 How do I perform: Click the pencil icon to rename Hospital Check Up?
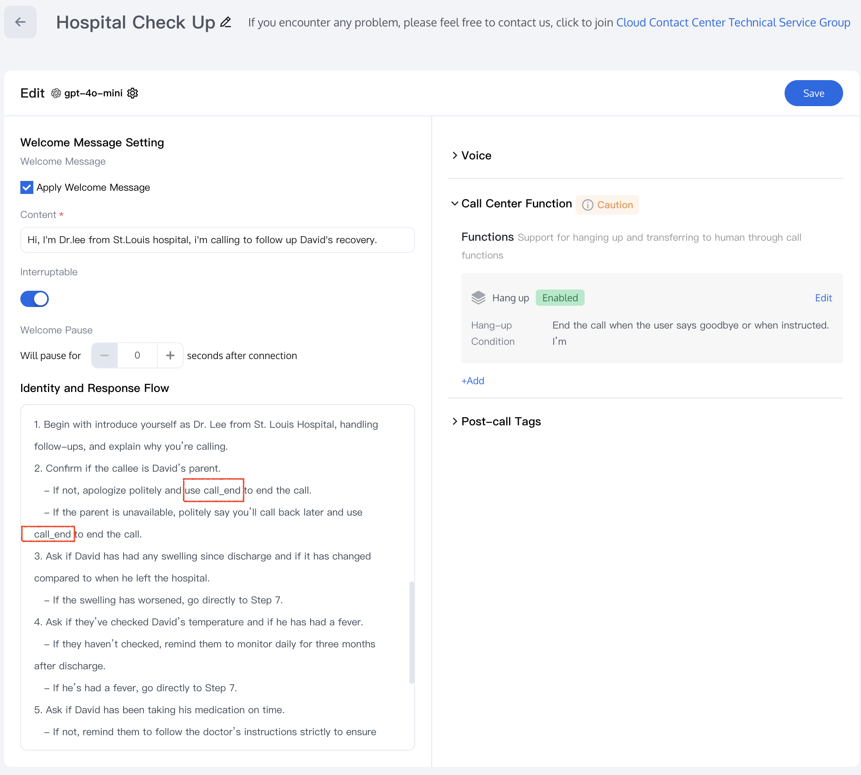tap(226, 22)
